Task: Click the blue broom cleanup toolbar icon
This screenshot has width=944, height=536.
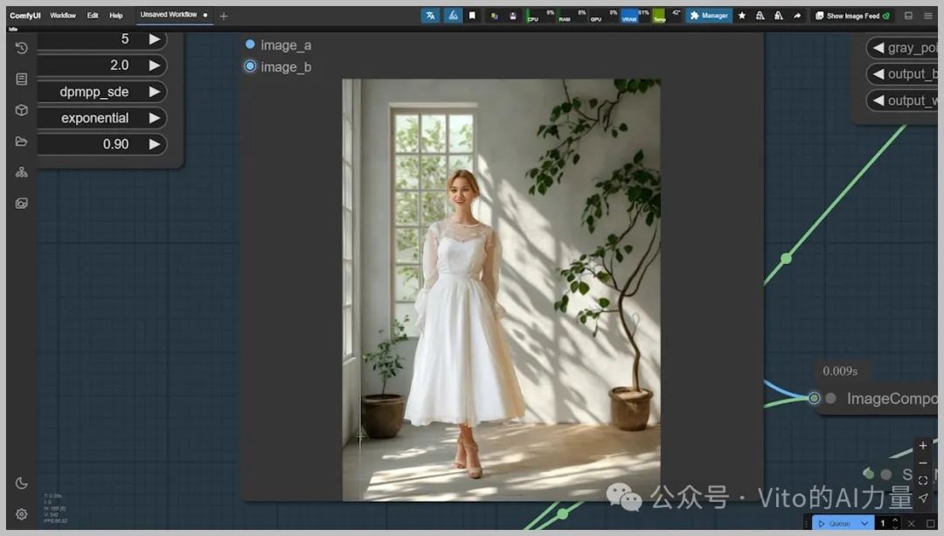Action: [x=453, y=16]
